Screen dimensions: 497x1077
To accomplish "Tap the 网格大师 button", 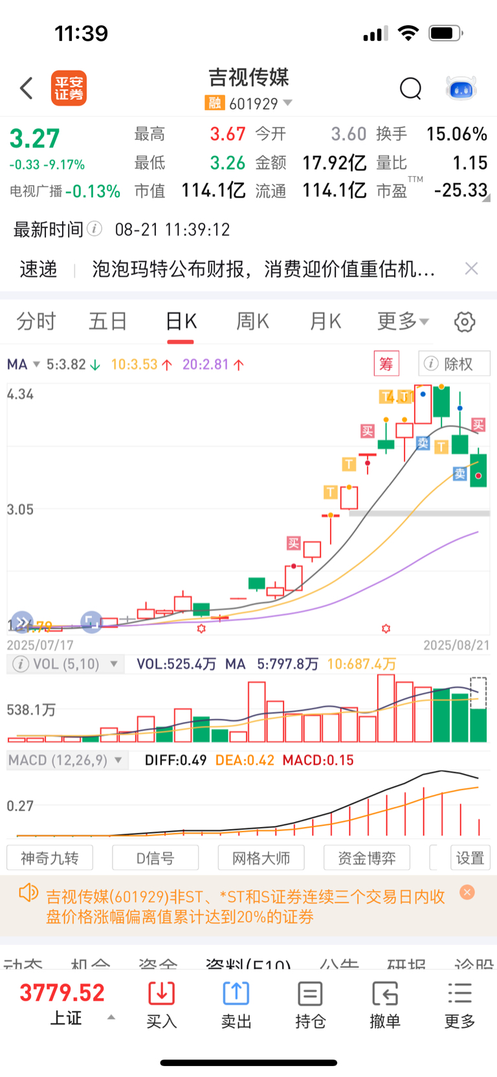I will 261,858.
